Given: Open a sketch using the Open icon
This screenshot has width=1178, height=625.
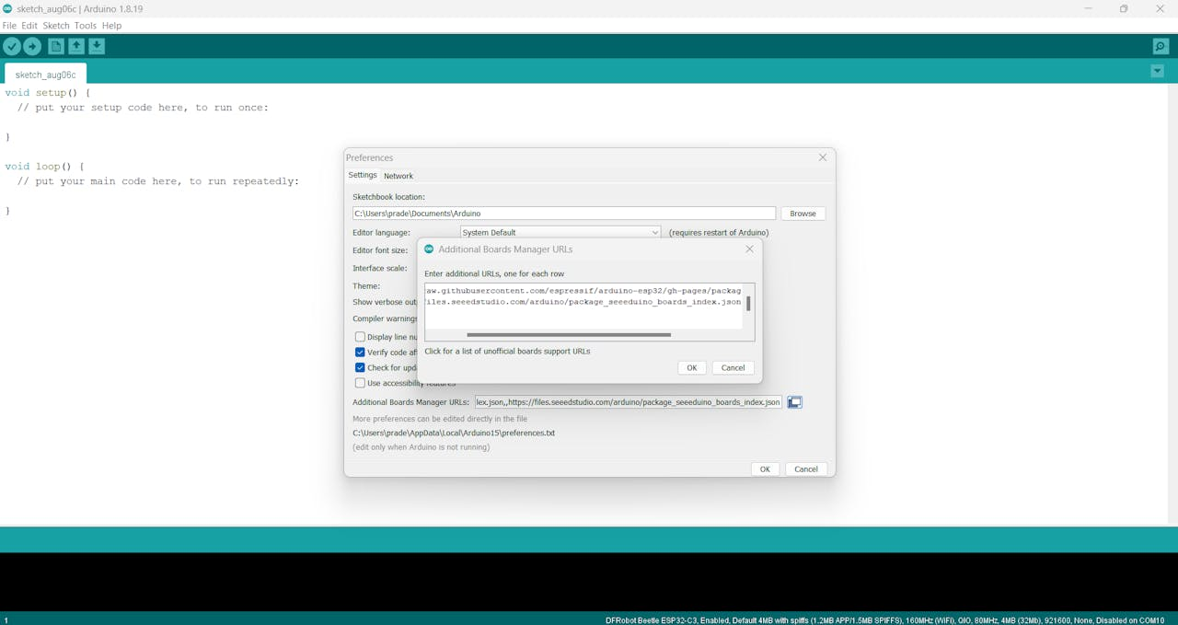Looking at the screenshot, I should [x=76, y=46].
